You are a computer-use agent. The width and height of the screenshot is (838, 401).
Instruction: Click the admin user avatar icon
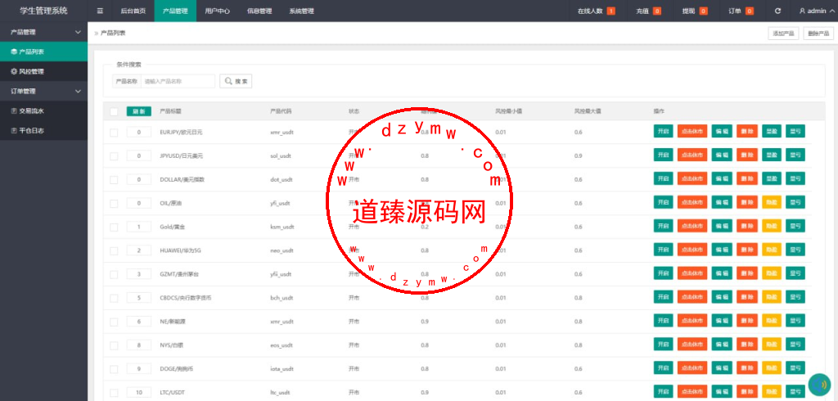[x=802, y=11]
